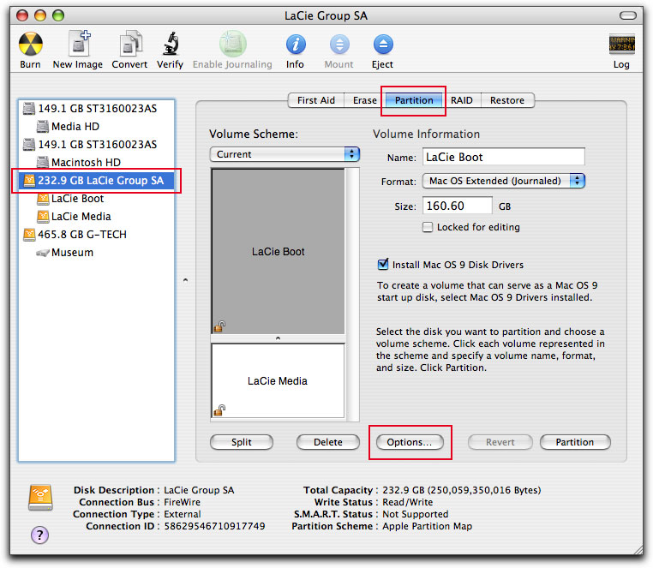The width and height of the screenshot is (653, 568).
Task: Select Macintosh HD in the disk list
Action: 86,162
